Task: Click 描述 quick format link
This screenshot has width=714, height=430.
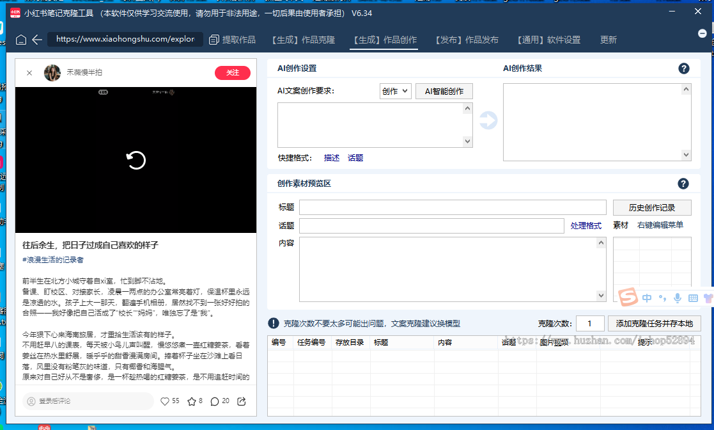Action: pos(332,158)
